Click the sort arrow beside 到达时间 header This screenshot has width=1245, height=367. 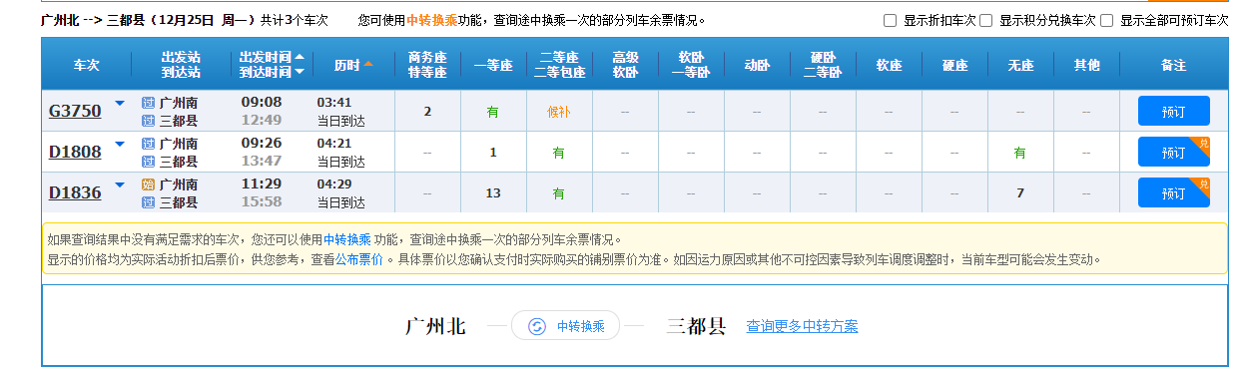[x=300, y=72]
